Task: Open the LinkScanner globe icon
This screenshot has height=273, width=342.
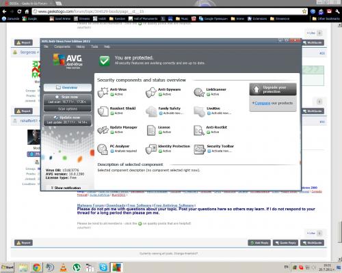Action: 199,92
